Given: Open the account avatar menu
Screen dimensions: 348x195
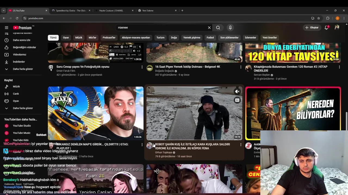Looking at the screenshot, I should (337, 28).
